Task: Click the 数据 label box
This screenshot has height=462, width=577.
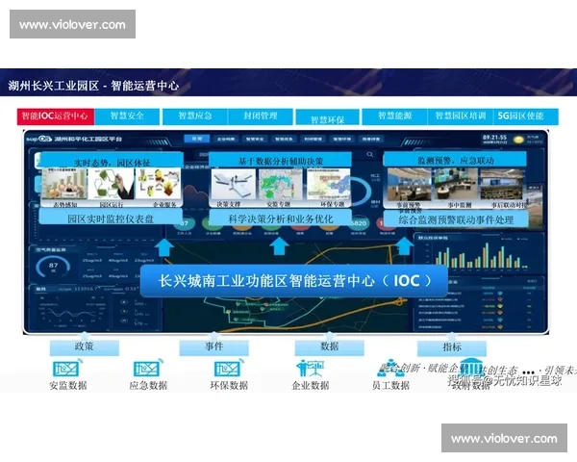Action: 329,347
